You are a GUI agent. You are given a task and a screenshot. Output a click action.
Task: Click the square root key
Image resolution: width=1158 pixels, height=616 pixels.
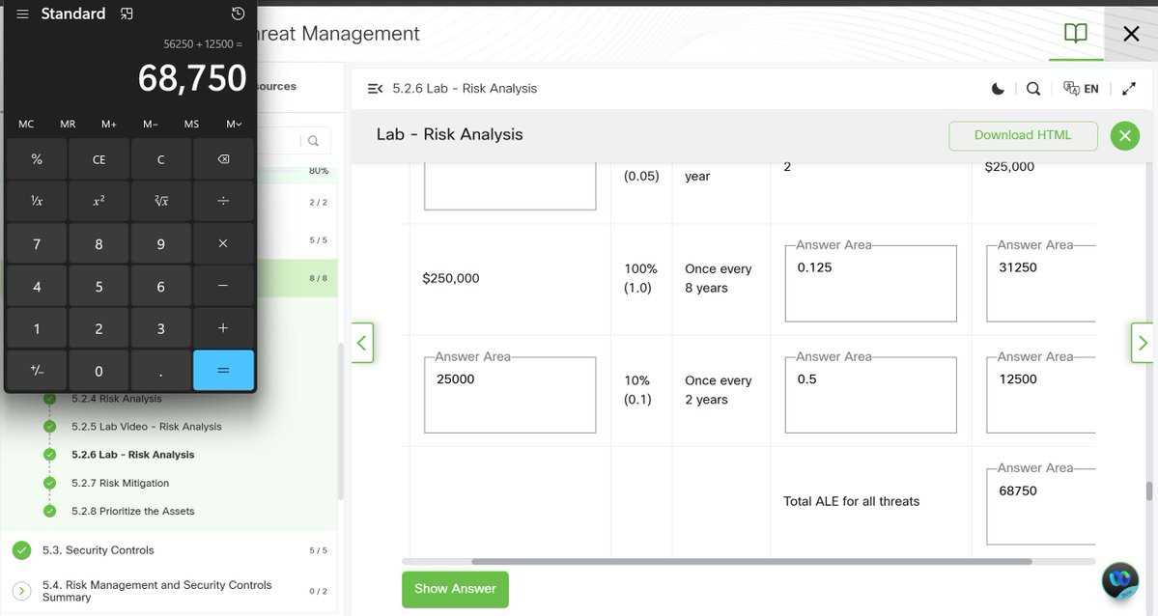(x=161, y=201)
